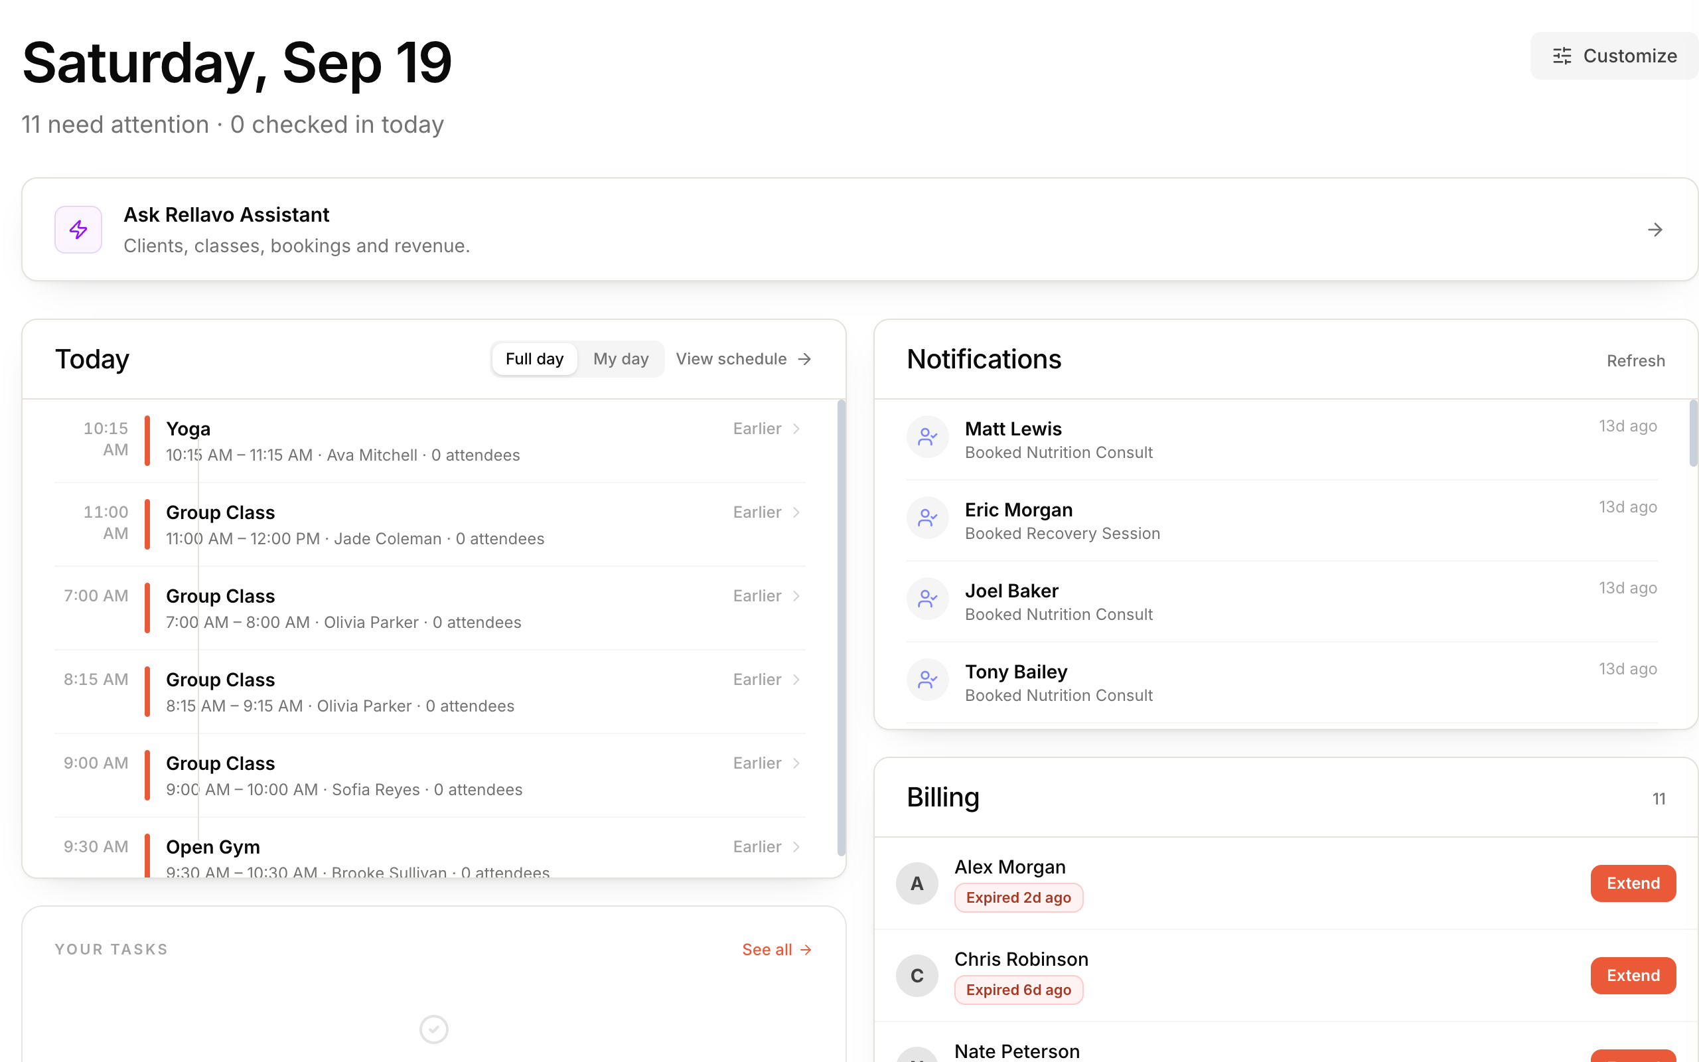Open the Yoga class title
This screenshot has width=1699, height=1062.
[x=188, y=429]
